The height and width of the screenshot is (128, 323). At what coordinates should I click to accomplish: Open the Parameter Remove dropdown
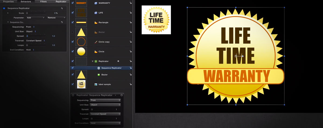coord(57,18)
